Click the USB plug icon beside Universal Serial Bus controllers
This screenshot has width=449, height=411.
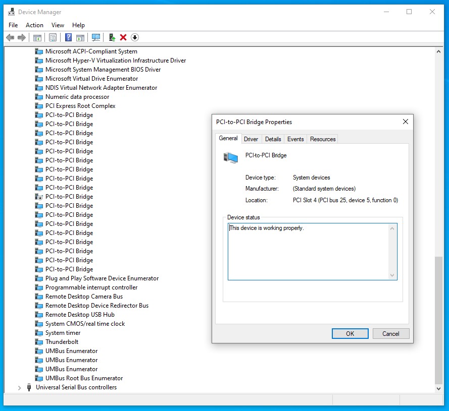(x=29, y=387)
